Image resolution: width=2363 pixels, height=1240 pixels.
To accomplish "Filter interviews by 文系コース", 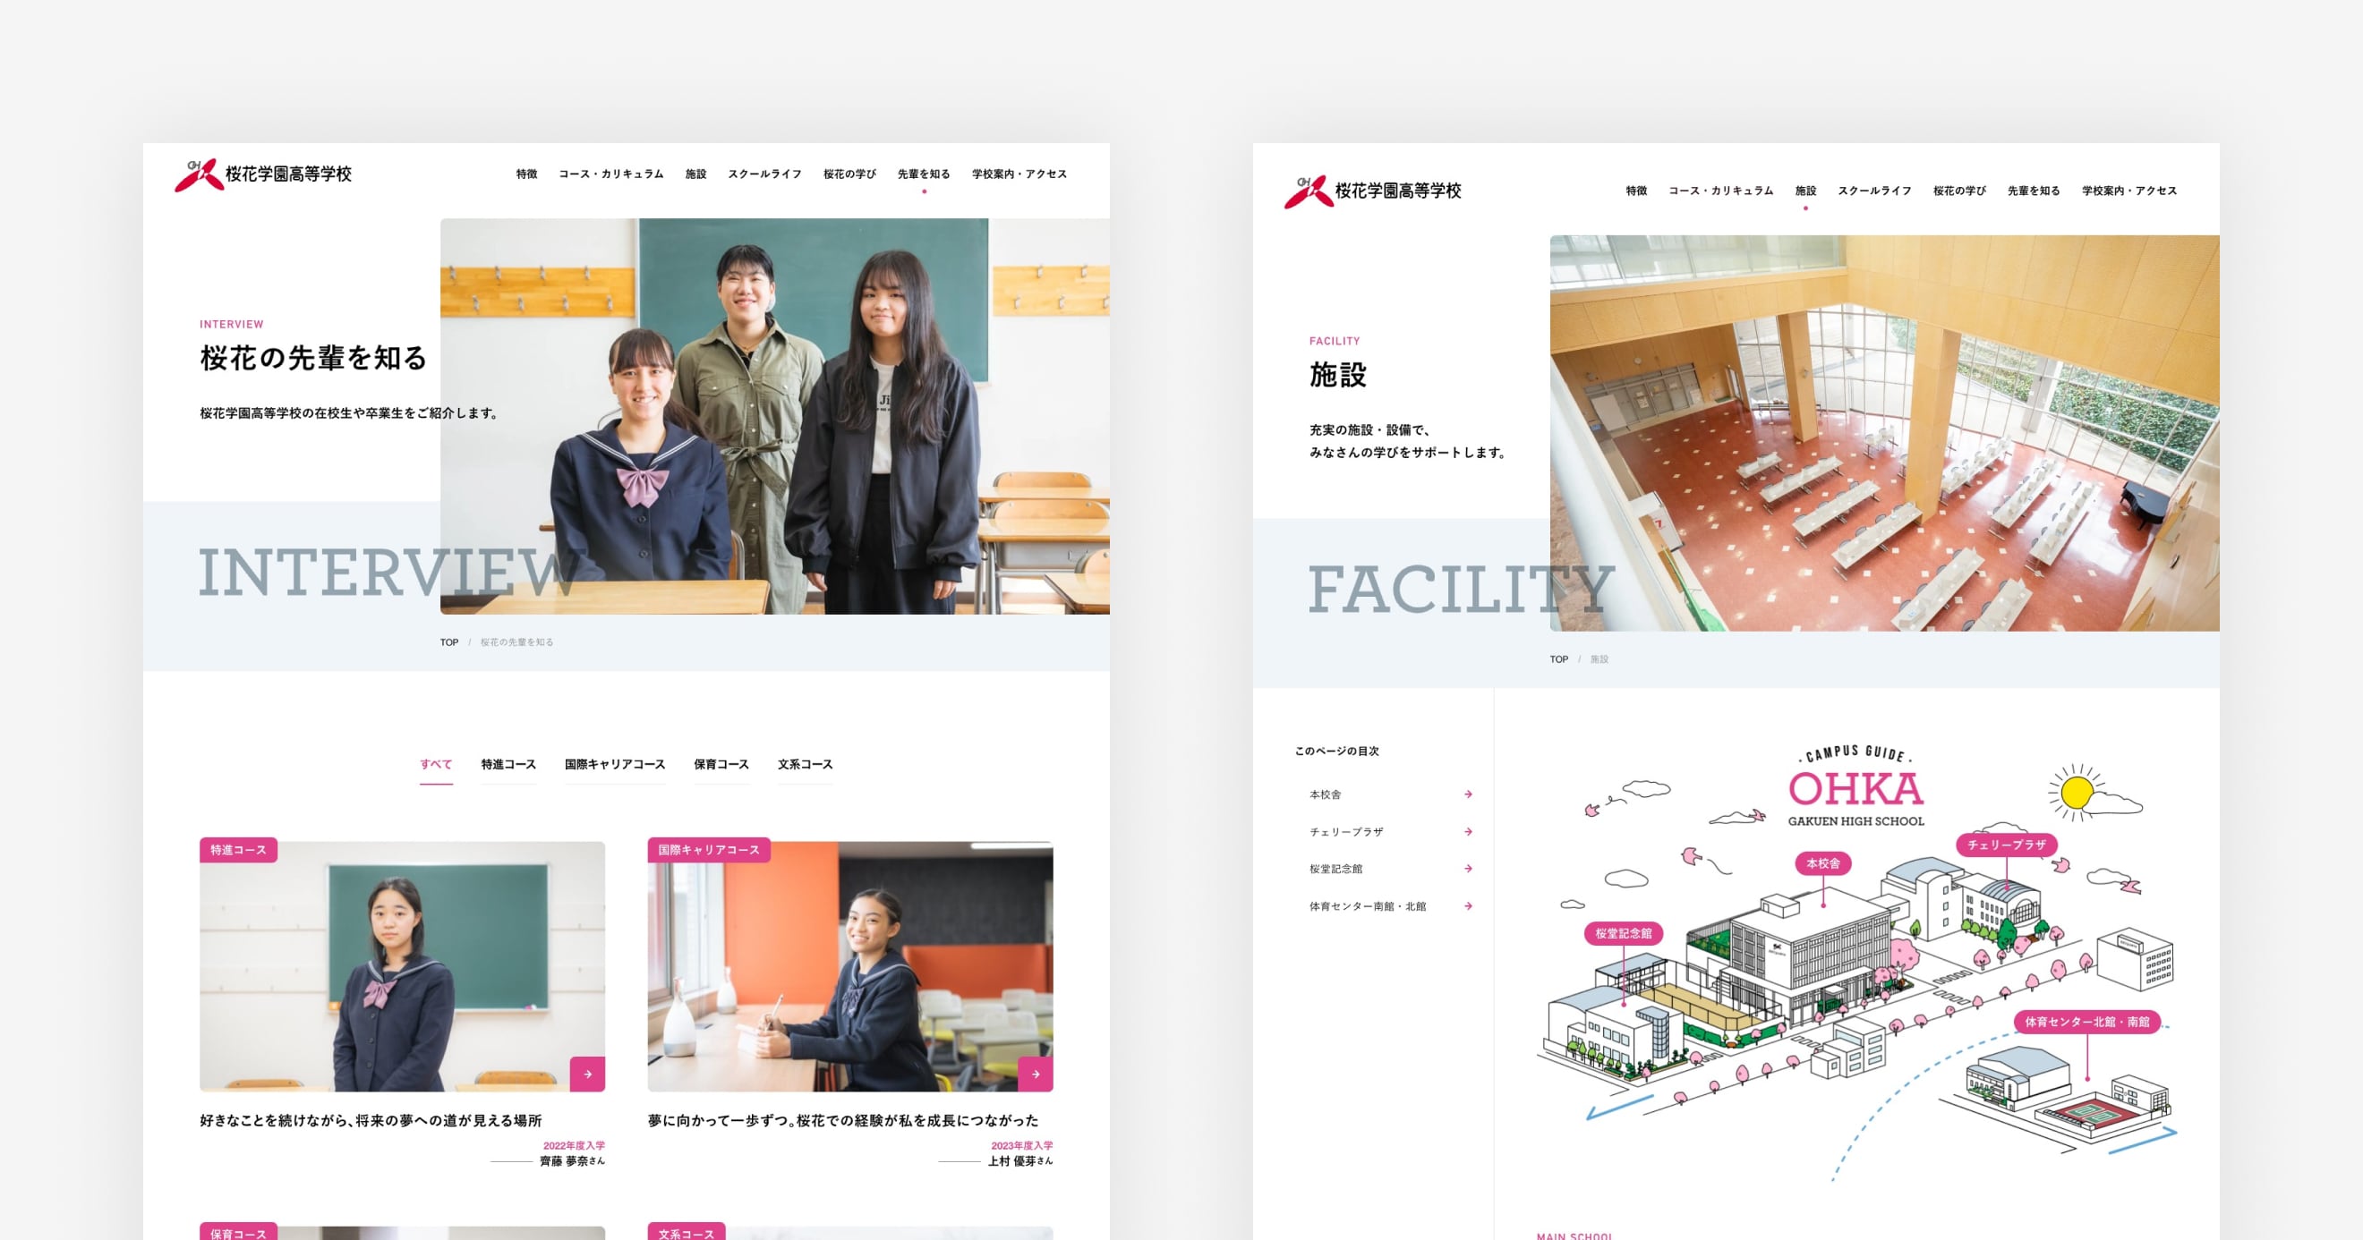I will [806, 764].
